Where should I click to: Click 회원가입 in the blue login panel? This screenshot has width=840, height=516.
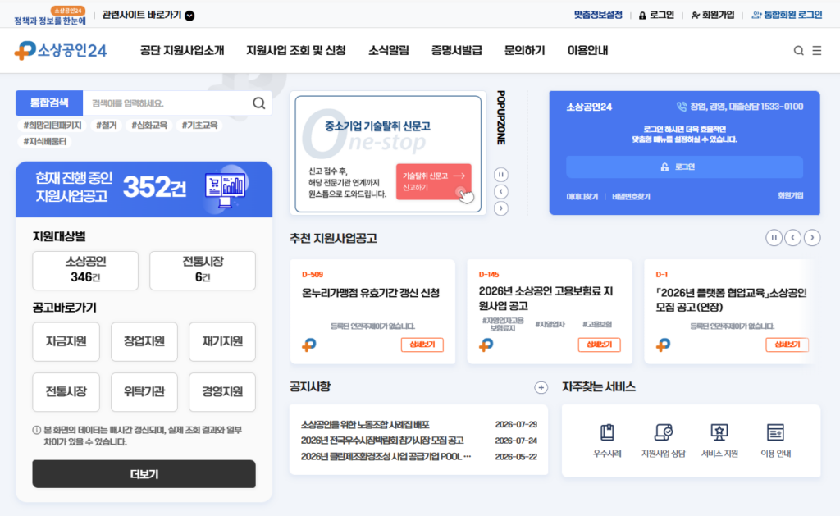[x=790, y=195]
